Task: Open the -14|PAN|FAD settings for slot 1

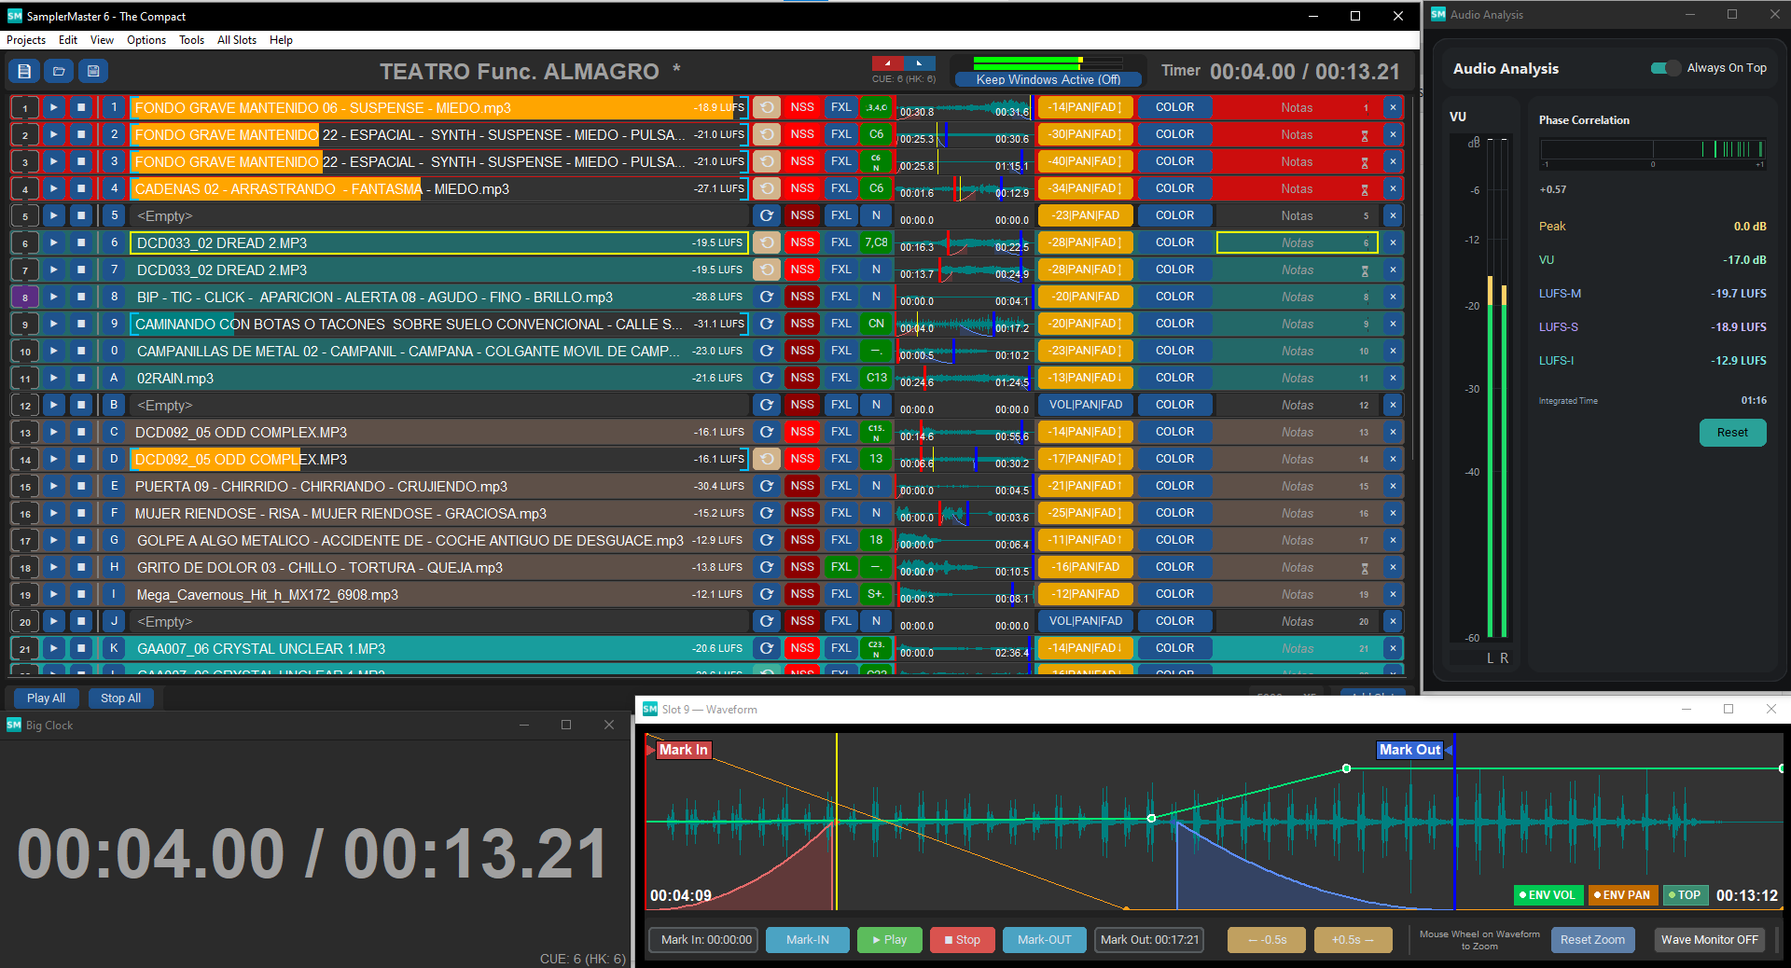Action: [1086, 107]
